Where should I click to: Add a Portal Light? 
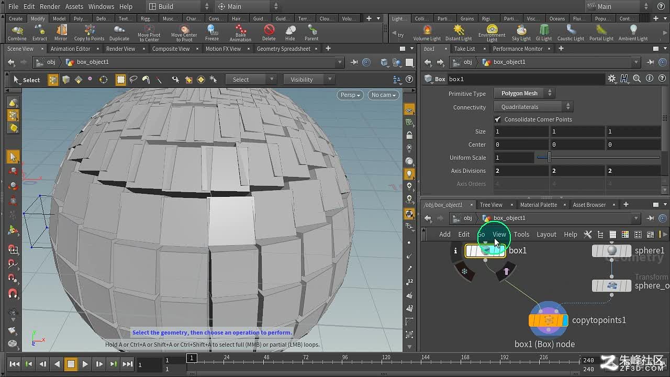point(601,32)
